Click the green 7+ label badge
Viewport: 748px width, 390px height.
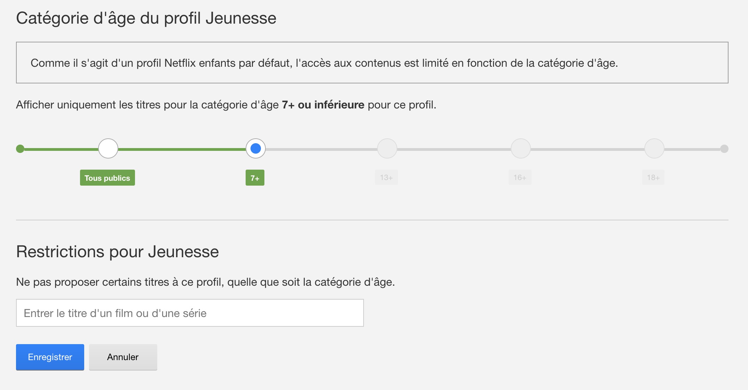coord(255,178)
